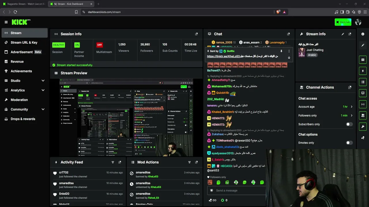Click the Just Chatting category thumbnail
The image size is (369, 207).
point(302,52)
